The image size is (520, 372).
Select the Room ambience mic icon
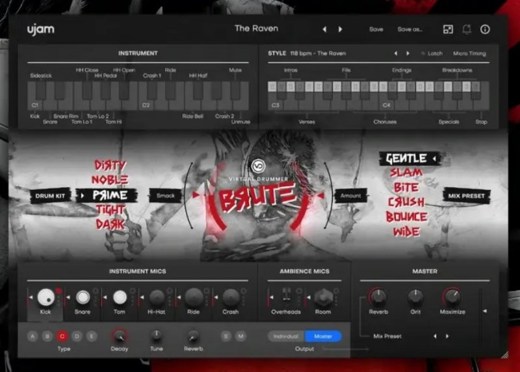click(x=322, y=298)
